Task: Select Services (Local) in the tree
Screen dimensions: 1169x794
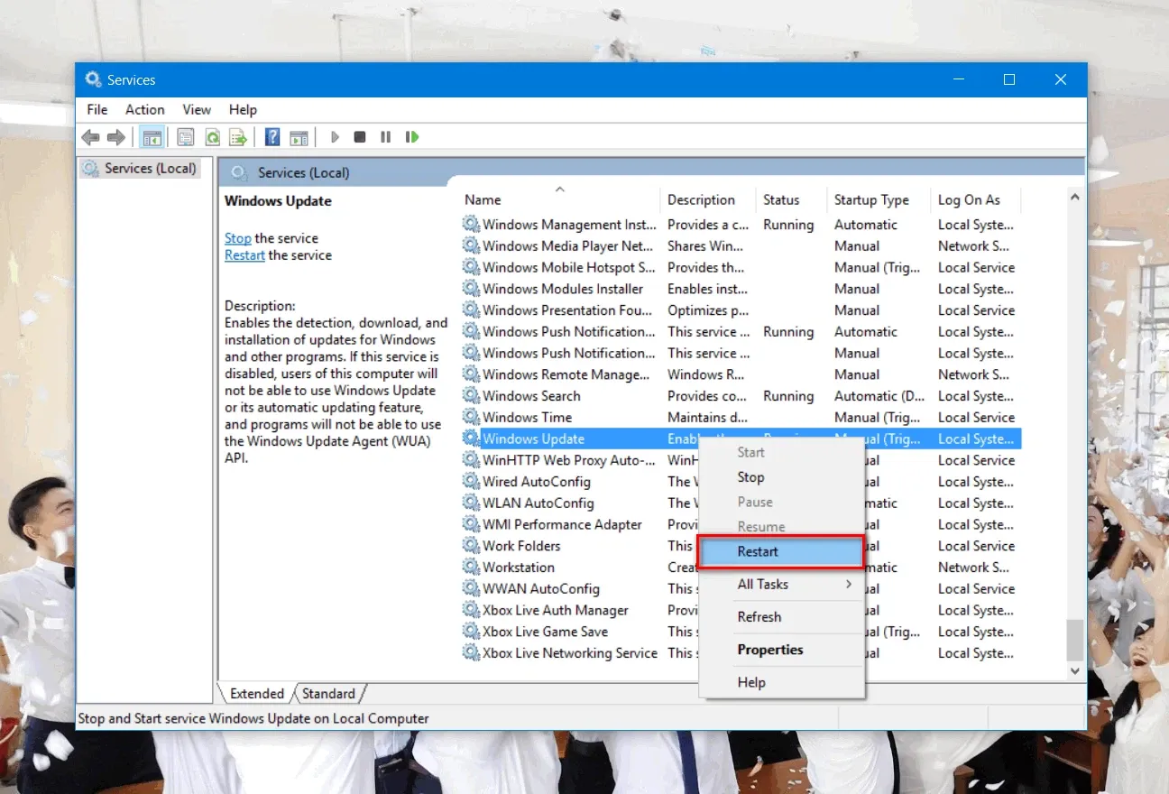Action: (x=140, y=168)
